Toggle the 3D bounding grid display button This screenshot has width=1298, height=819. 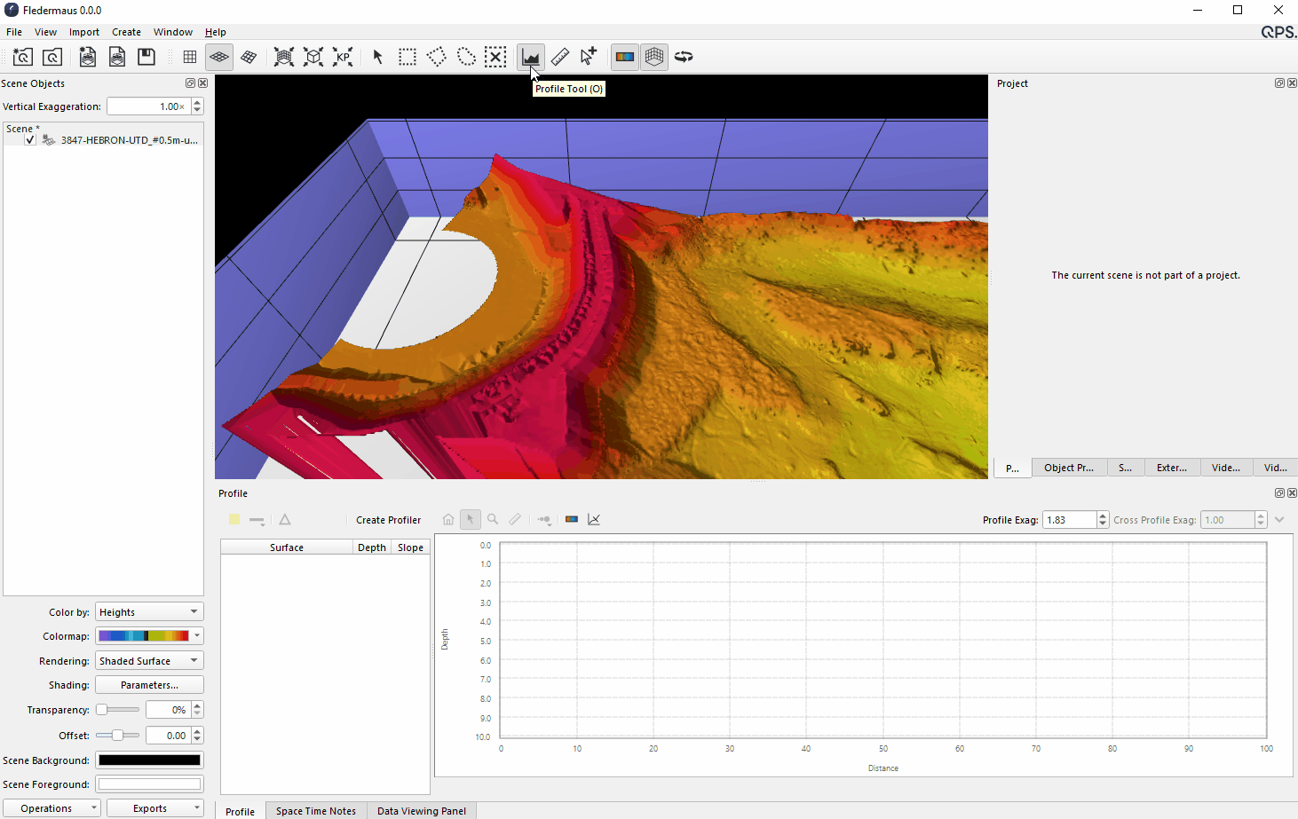pos(654,57)
